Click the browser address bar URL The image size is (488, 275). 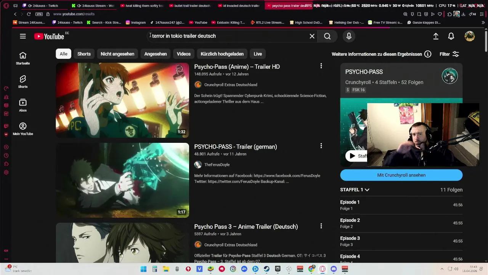point(74,14)
